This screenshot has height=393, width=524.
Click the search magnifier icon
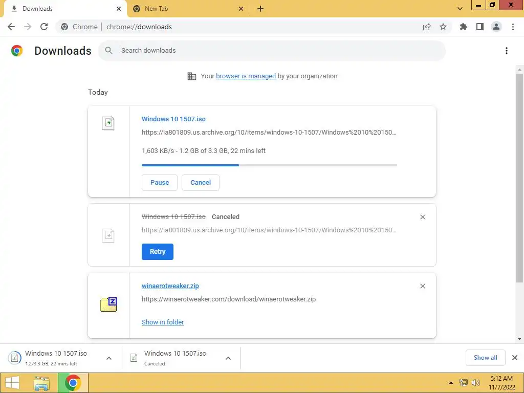coord(108,51)
